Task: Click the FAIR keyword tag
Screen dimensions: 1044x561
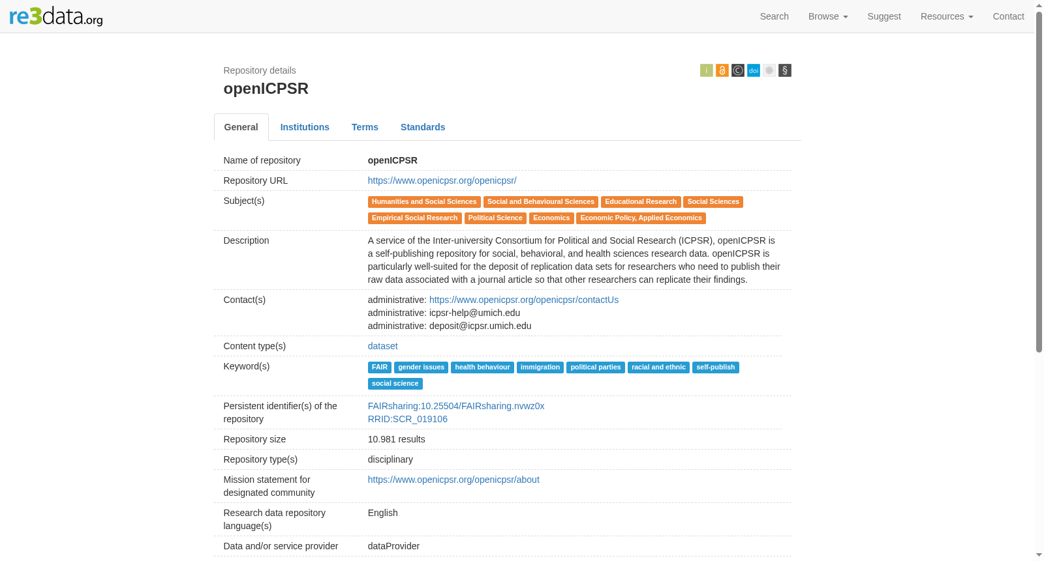Action: point(380,367)
